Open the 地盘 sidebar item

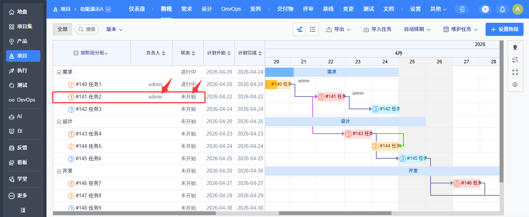pos(23,12)
